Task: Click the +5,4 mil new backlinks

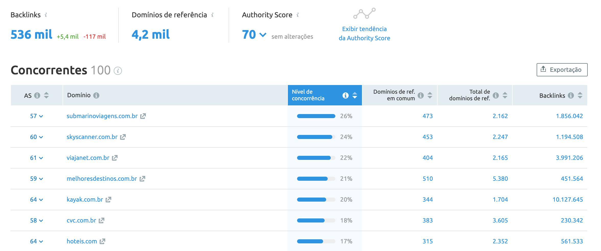Action: [67, 37]
